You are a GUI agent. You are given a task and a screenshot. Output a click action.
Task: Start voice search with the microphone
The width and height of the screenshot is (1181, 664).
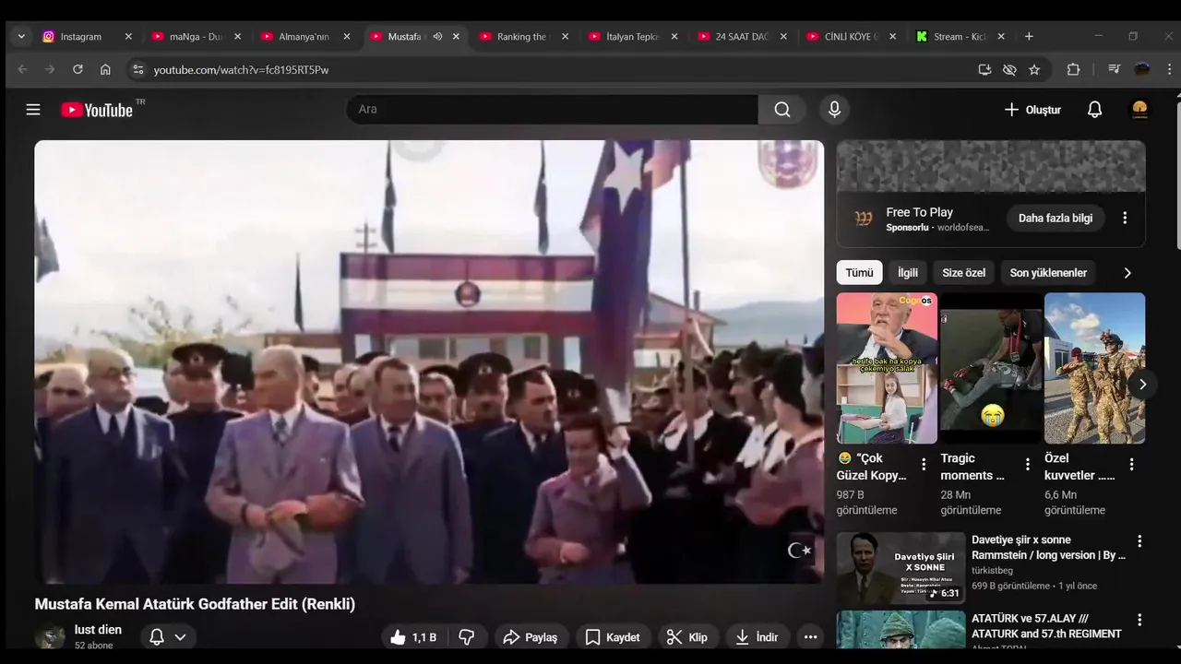[835, 110]
